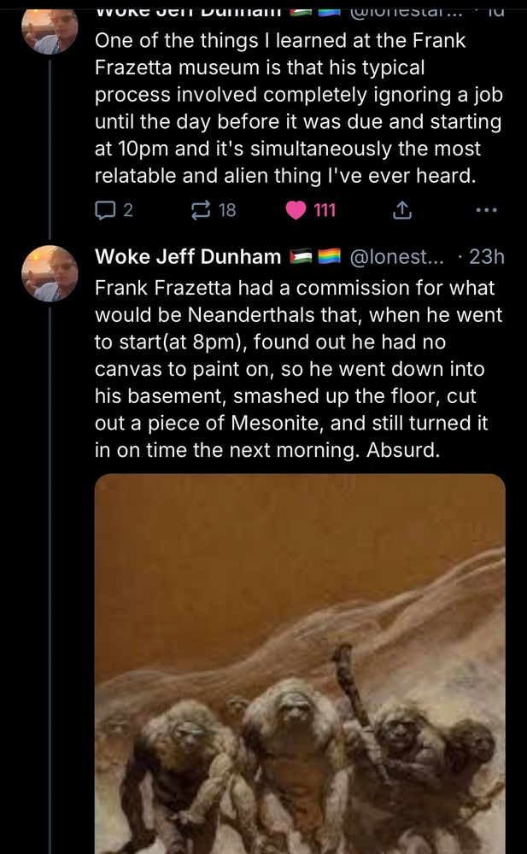
Task: Unlike the post with the pink heart
Action: [296, 210]
